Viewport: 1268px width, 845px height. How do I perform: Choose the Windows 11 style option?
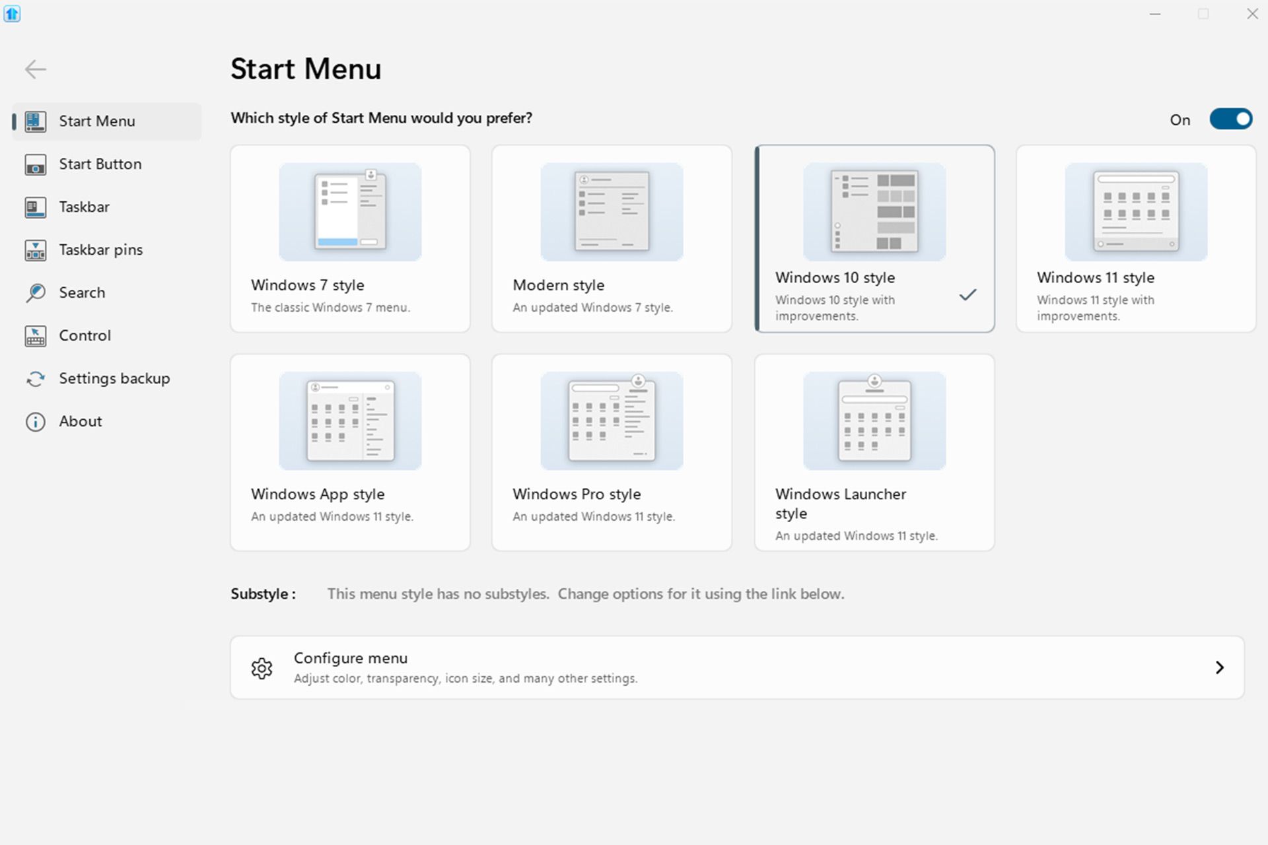1135,239
